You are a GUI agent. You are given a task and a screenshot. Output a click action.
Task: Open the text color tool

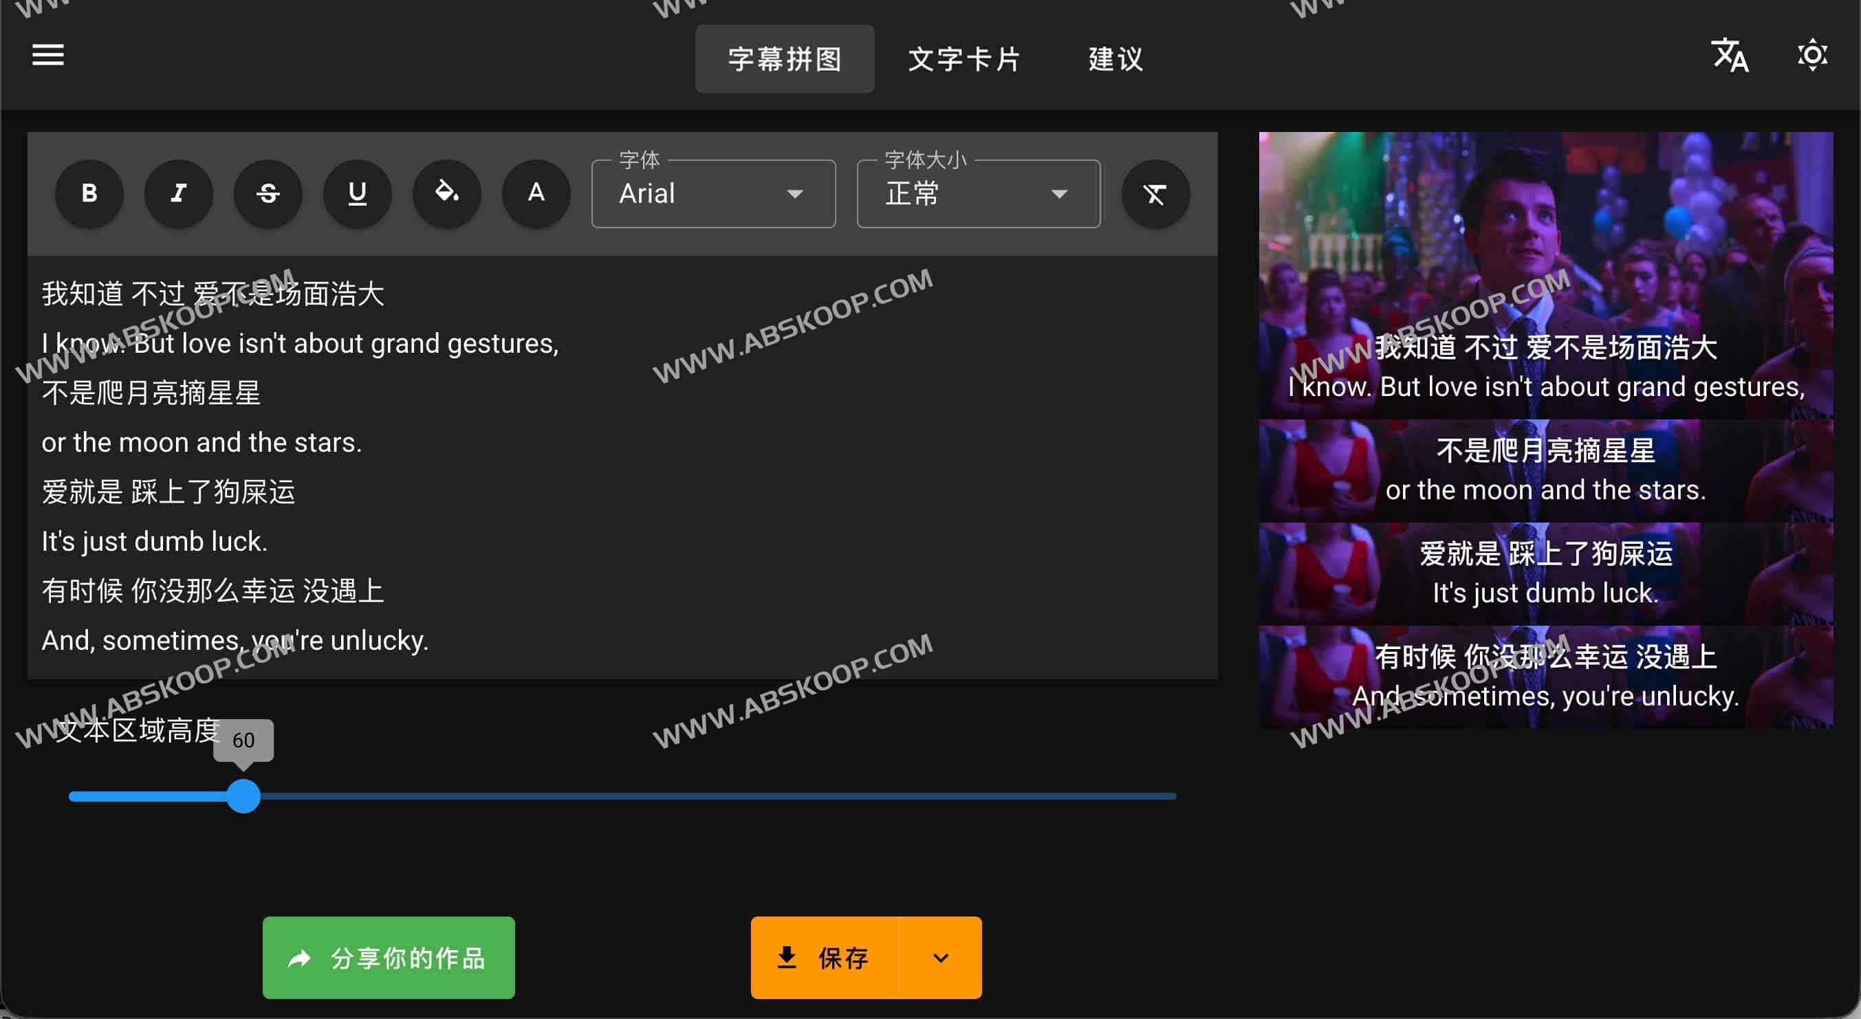coord(536,193)
